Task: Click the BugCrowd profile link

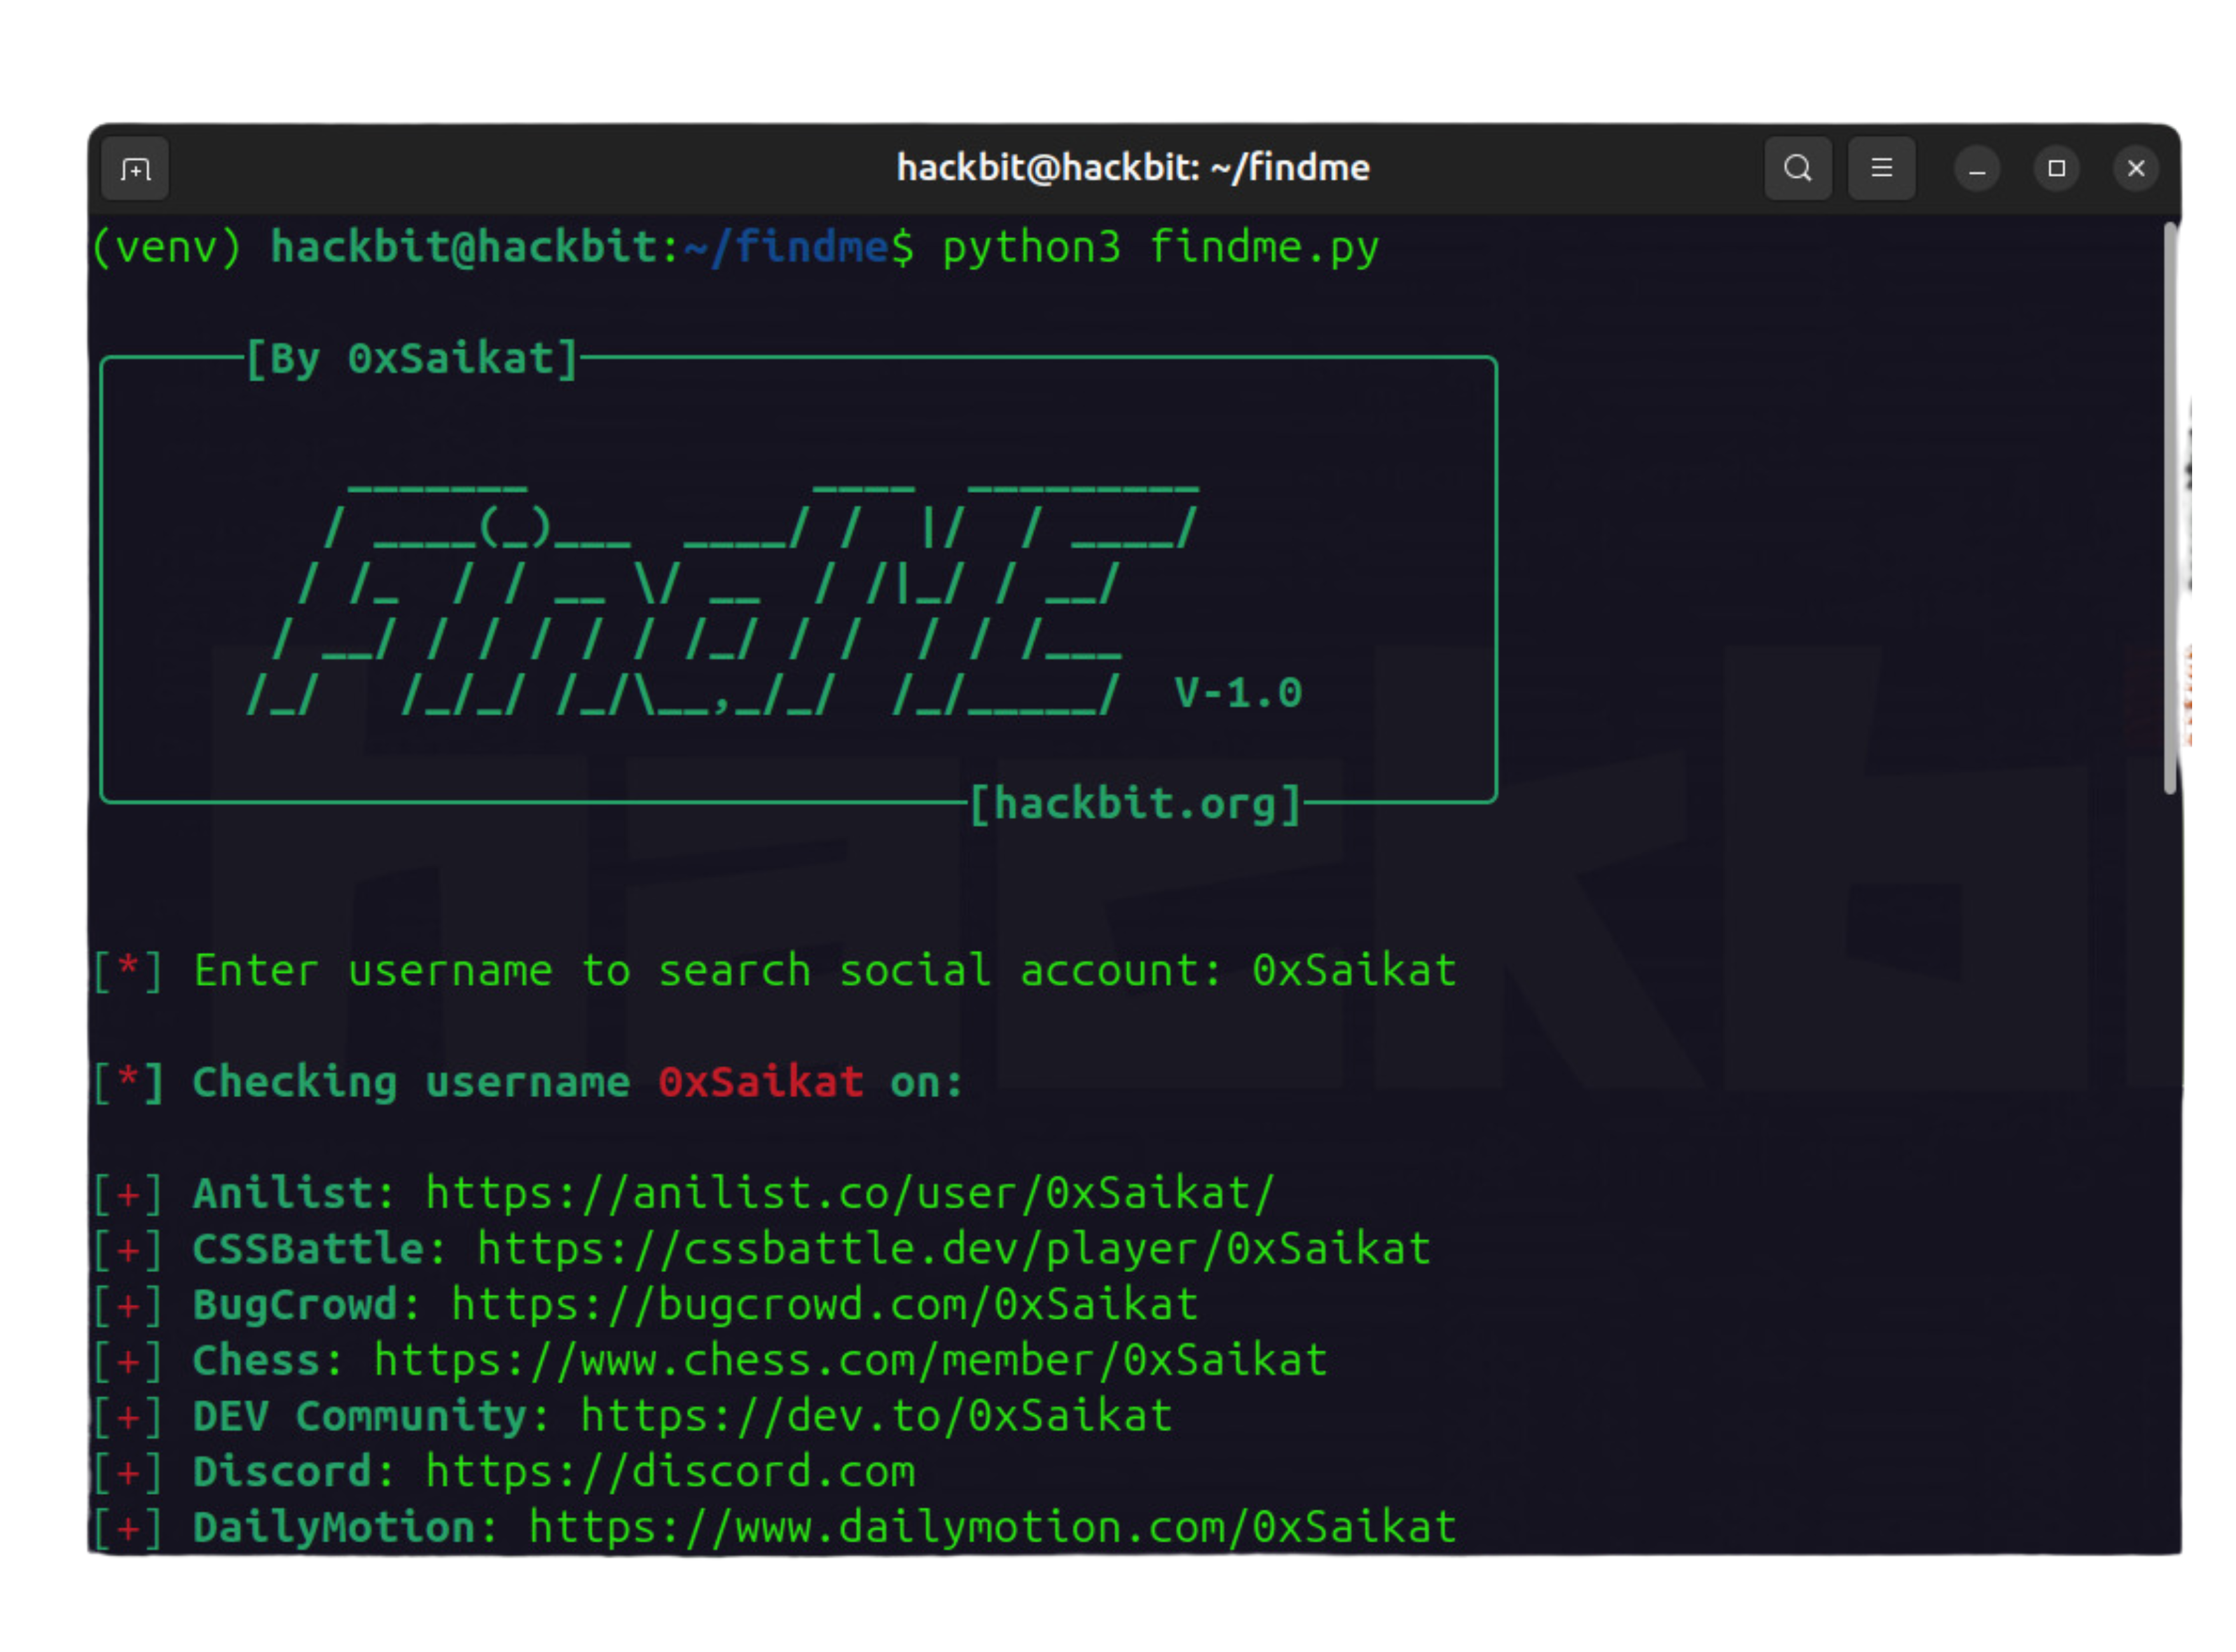Action: pyautogui.click(x=825, y=1305)
